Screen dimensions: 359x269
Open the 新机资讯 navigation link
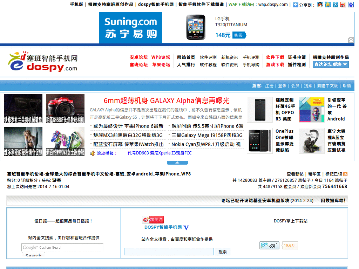tap(230, 57)
